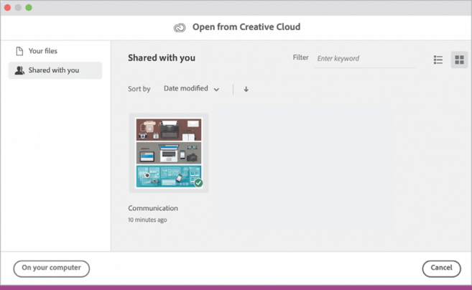Click the Filter keyword input field
Image resolution: width=472 pixels, height=290 pixels.
click(x=365, y=59)
